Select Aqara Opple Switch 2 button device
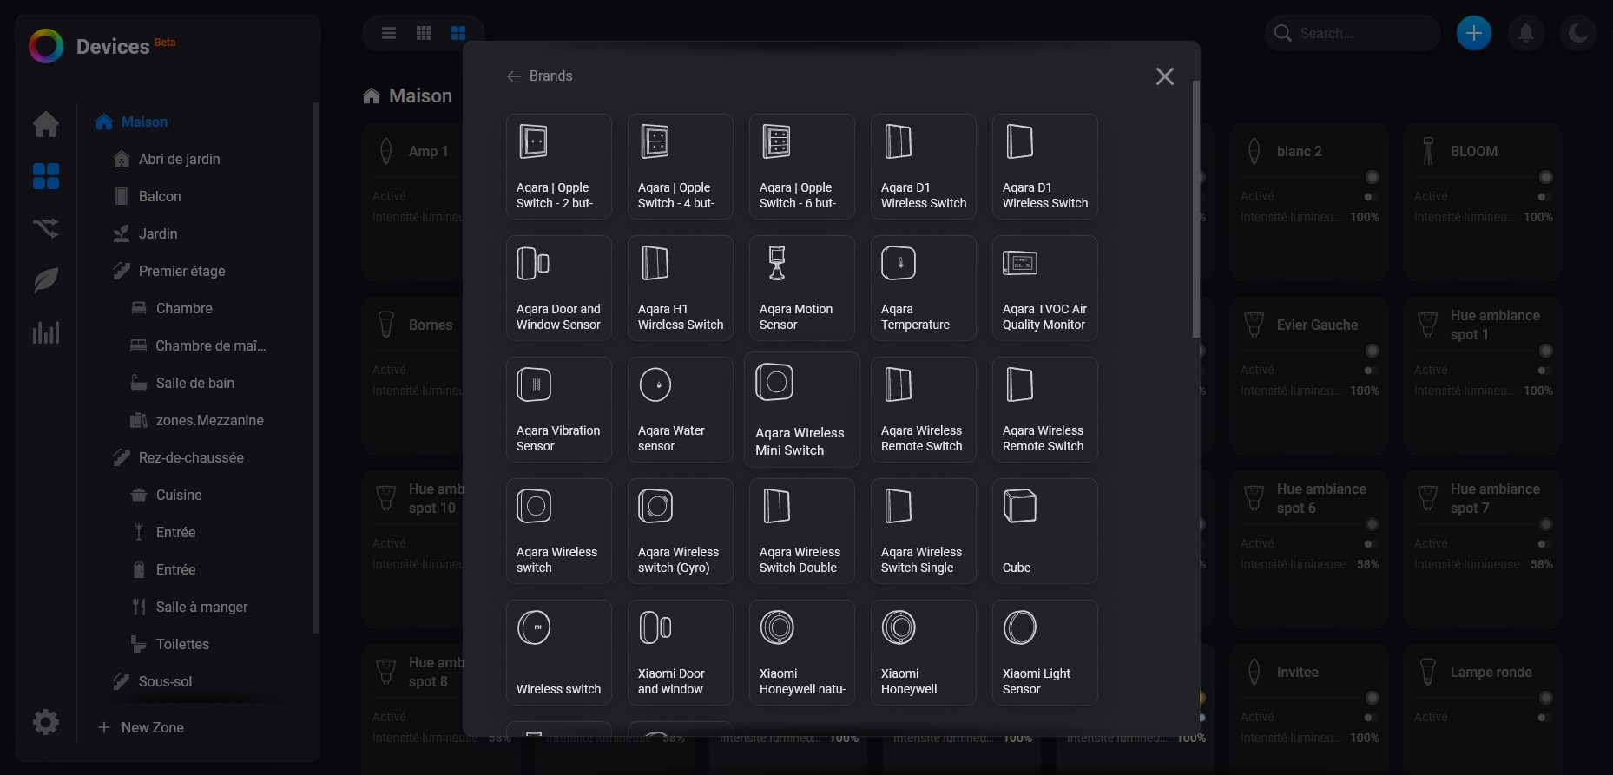 559,167
